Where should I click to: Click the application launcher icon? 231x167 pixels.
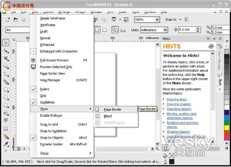[114, 19]
